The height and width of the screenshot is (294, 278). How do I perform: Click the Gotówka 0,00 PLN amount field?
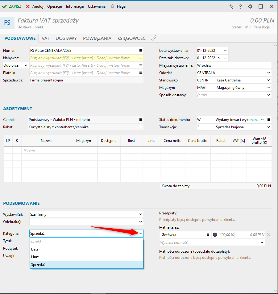click(250, 234)
